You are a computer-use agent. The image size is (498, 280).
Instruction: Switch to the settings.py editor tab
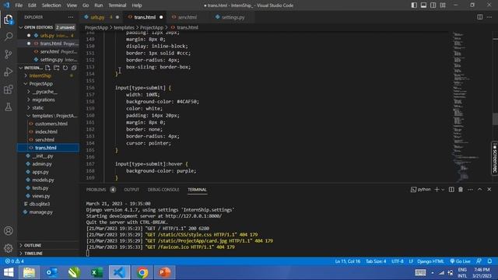tap(233, 17)
